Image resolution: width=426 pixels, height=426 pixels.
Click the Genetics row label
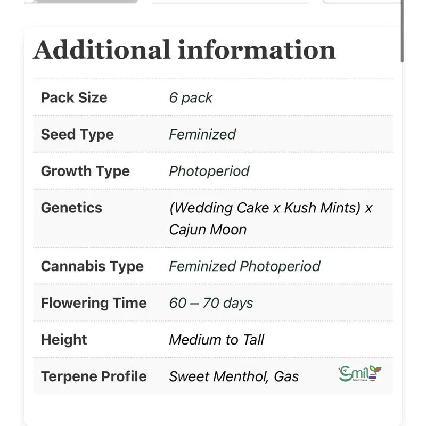tap(71, 207)
